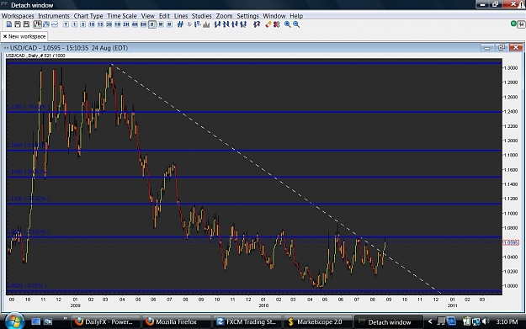Set time scale to 1 minute
This screenshot has width=526, height=329.
[74, 24]
